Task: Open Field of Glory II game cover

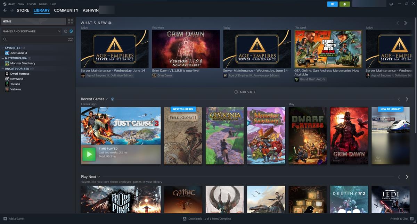Action: pos(183,135)
